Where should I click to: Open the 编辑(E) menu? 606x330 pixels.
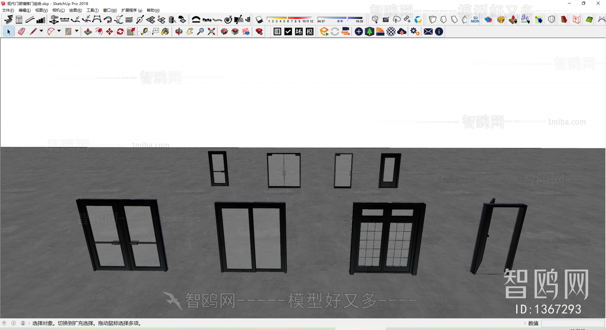(x=25, y=10)
